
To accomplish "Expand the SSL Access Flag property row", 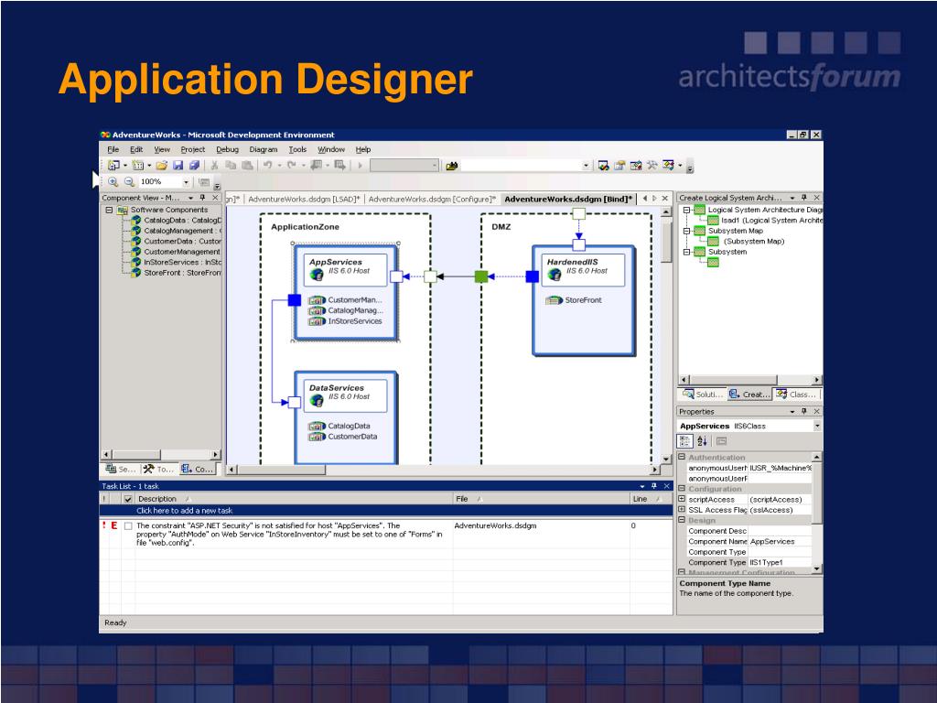I will [x=682, y=510].
